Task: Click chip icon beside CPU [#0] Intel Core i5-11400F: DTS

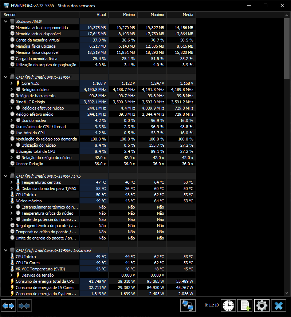Action: click(12, 176)
